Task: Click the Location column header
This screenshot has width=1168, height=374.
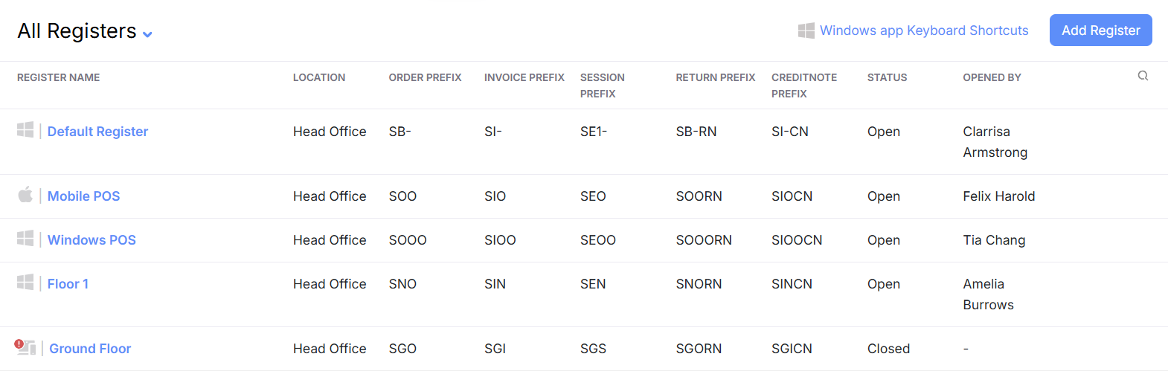Action: tap(318, 77)
